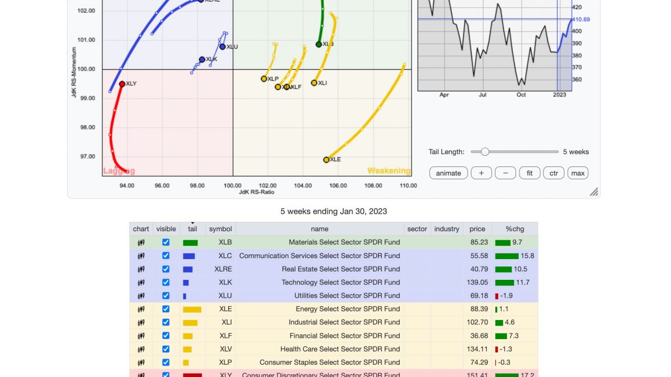
Task: Uncheck visibility for Health Care XLV
Action: [166, 349]
